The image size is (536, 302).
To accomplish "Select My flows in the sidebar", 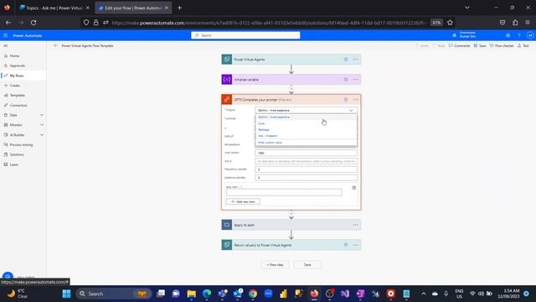I will coord(17,75).
